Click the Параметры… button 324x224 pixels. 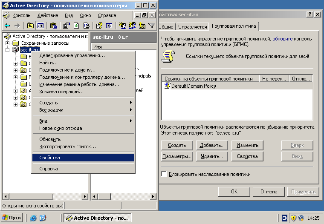(177, 156)
